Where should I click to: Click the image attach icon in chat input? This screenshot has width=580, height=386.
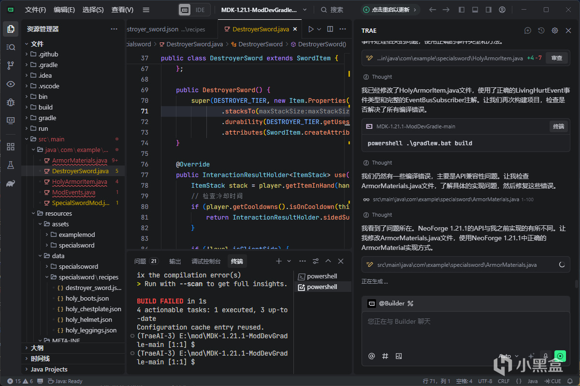[399, 356]
